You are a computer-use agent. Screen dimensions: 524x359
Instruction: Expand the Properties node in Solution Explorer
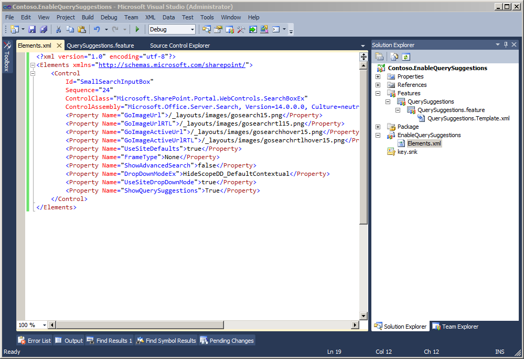pos(378,76)
